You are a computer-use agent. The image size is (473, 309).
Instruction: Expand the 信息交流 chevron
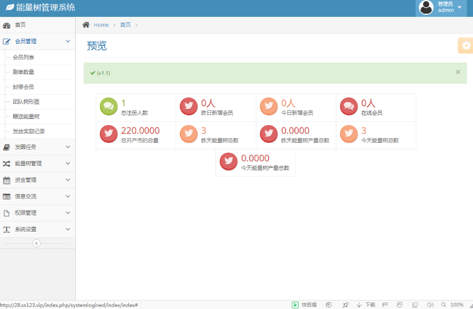click(x=68, y=196)
